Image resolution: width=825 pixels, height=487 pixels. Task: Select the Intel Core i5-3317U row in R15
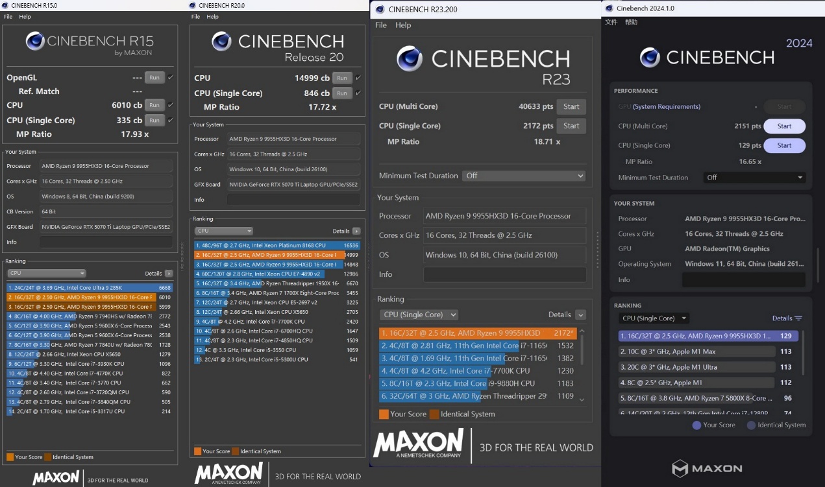pos(90,411)
